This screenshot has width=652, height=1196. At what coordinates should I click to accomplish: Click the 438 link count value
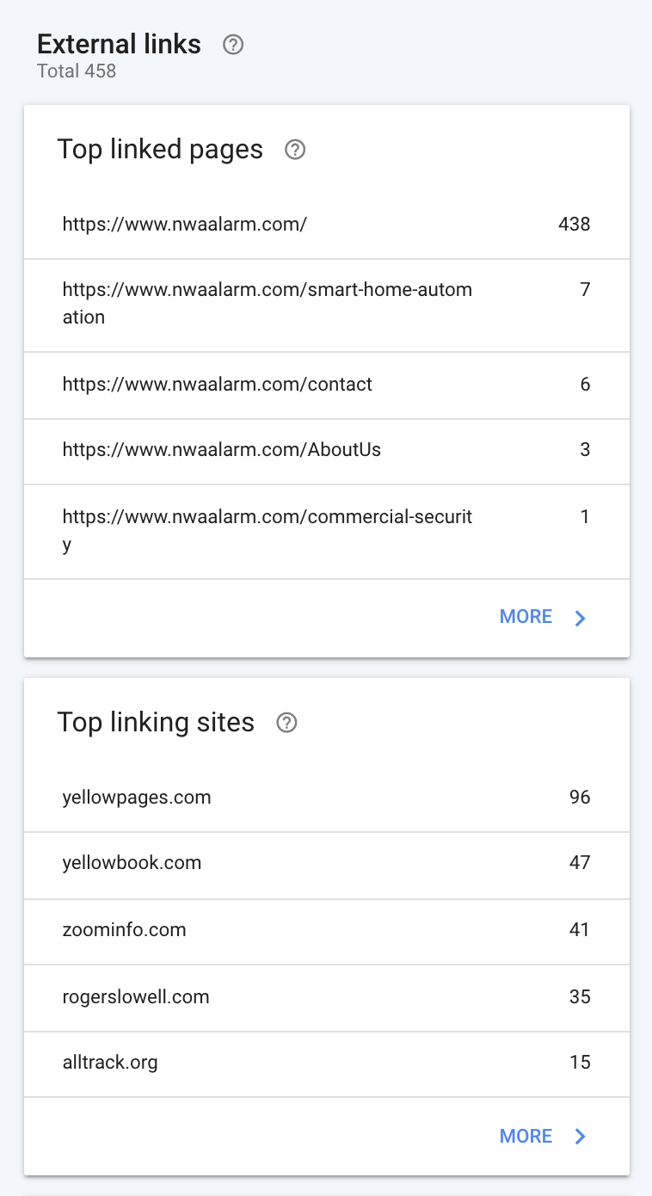click(574, 225)
